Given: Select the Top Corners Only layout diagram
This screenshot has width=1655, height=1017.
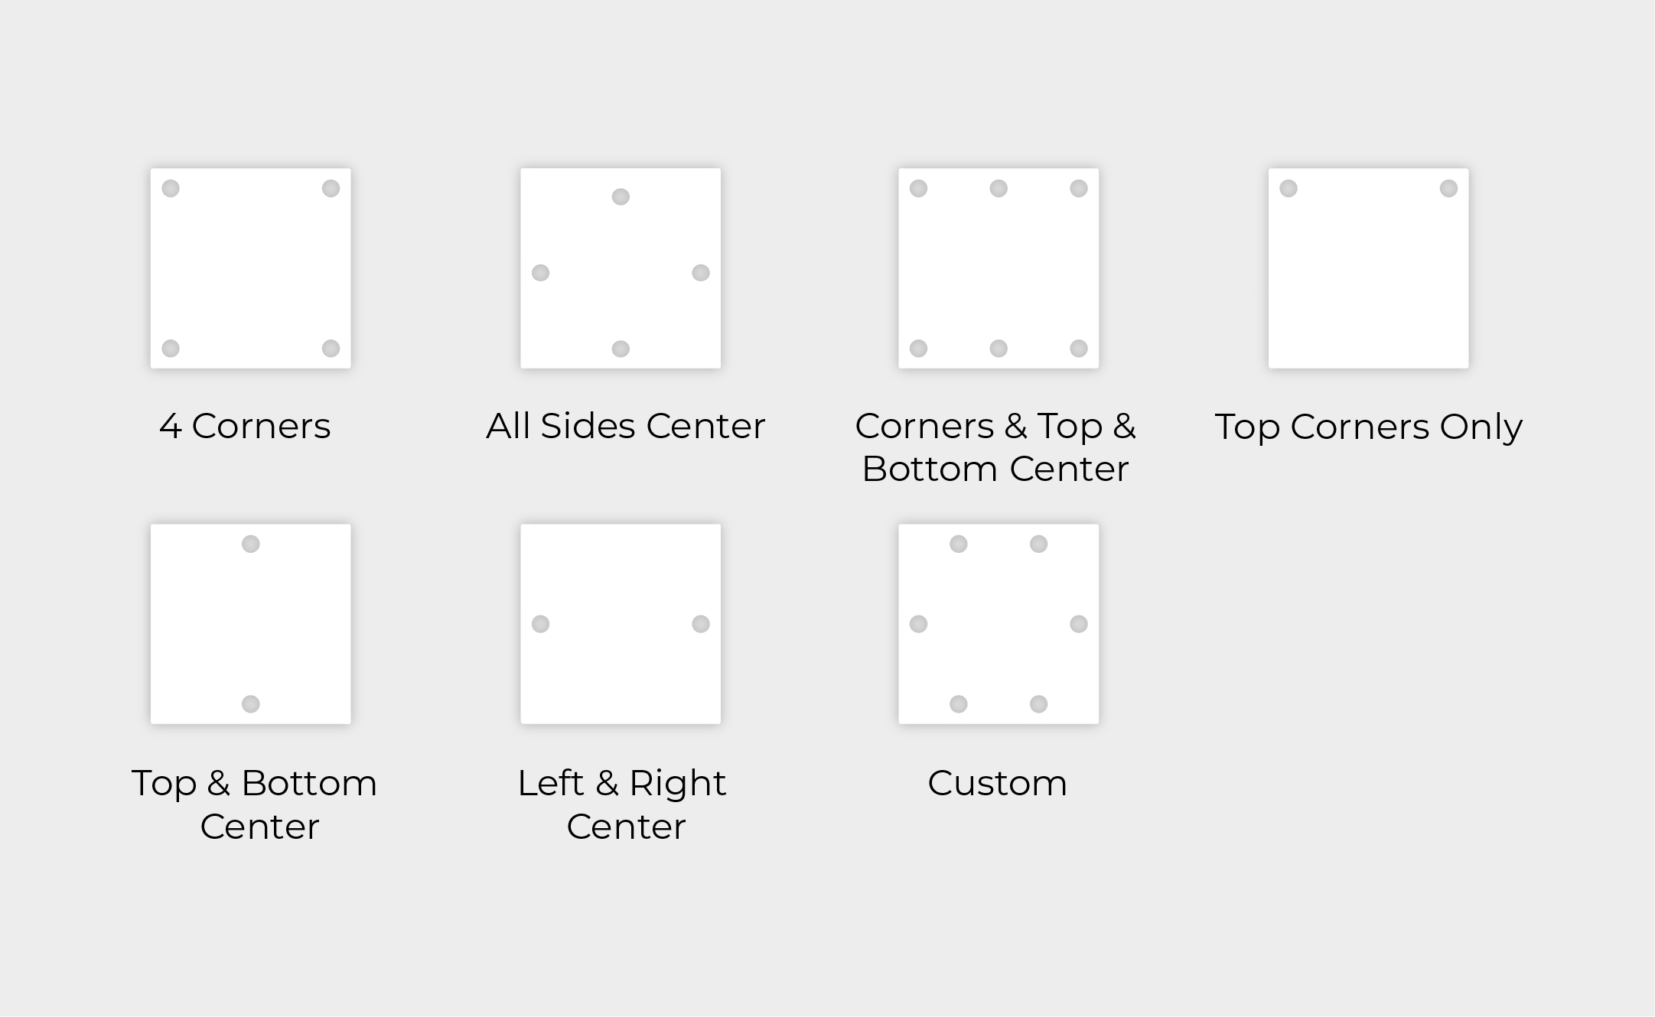Looking at the screenshot, I should pyautogui.click(x=1368, y=268).
